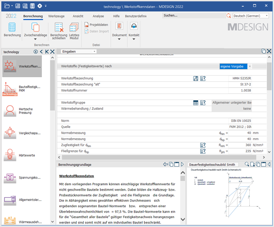
Task: Click the back arrow in technology panel
Action: (41, 52)
